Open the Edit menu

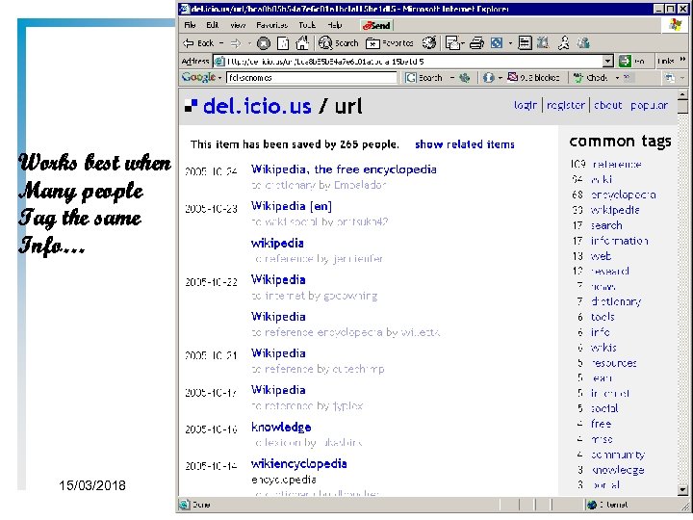pyautogui.click(x=212, y=25)
